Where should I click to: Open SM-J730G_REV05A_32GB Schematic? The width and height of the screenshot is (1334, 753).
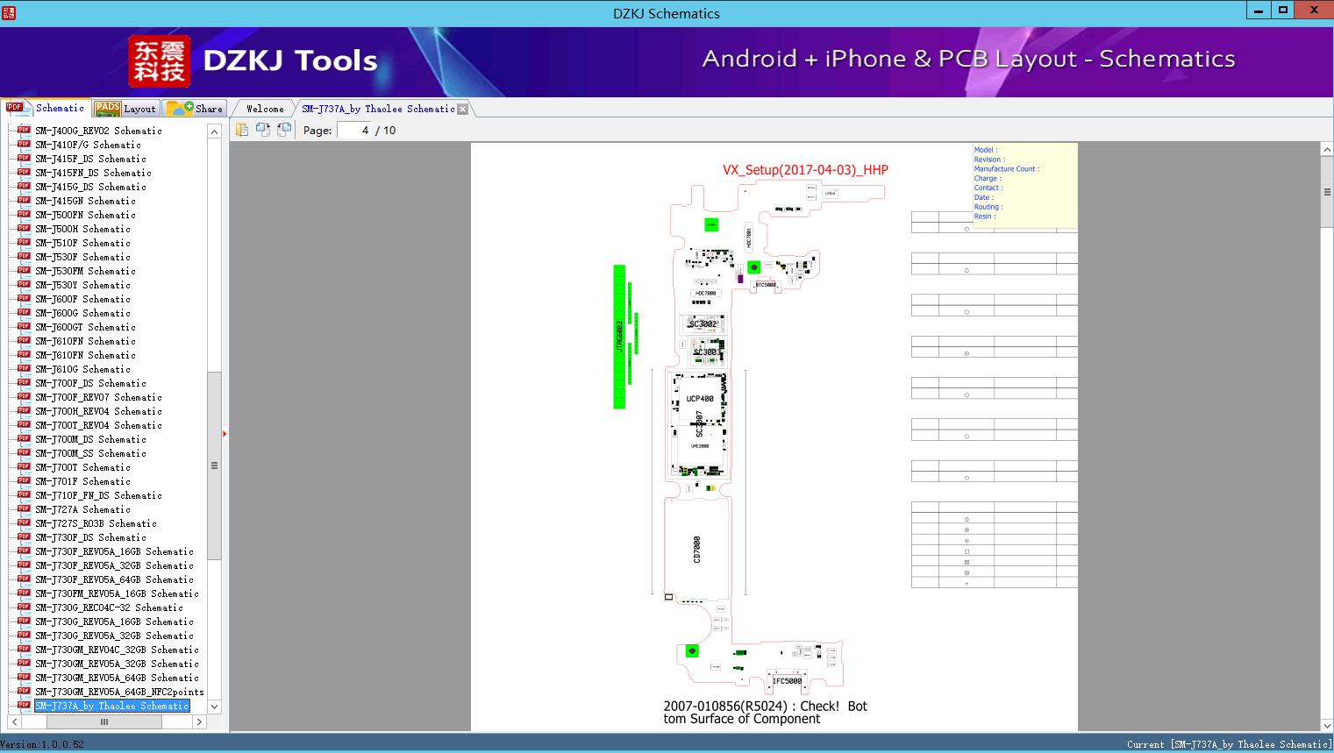[x=114, y=636]
